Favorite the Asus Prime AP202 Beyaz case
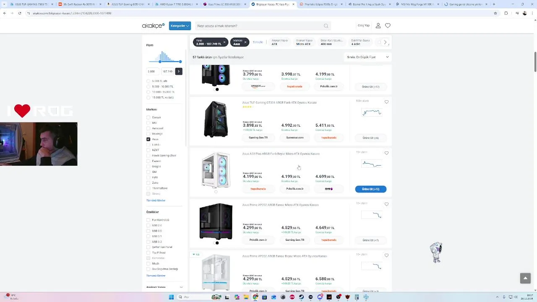Viewport: 537px width, 302px height. [x=386, y=255]
